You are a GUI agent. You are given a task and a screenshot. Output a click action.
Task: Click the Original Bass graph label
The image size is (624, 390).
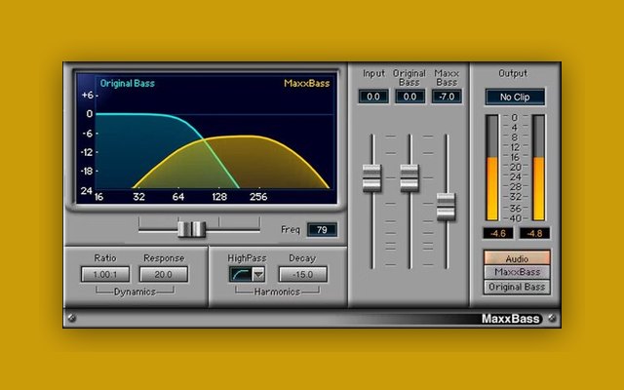click(x=128, y=84)
